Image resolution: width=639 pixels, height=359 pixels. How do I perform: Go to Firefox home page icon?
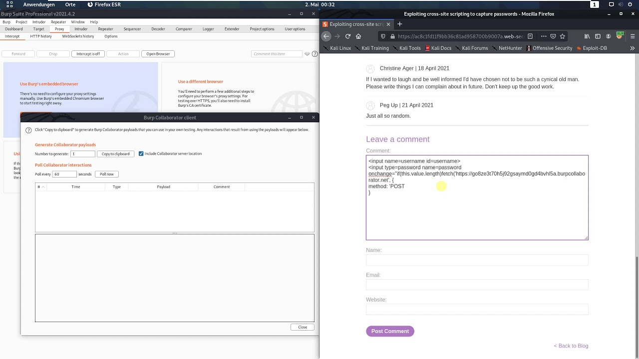coord(358,36)
